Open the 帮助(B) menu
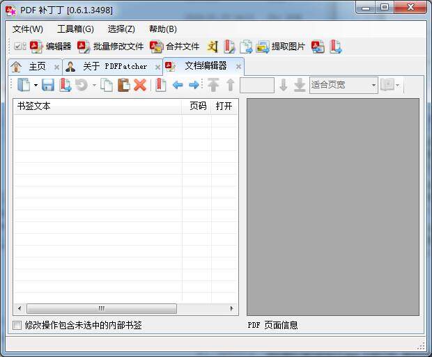Viewport: 432px width, 357px height. click(x=163, y=29)
